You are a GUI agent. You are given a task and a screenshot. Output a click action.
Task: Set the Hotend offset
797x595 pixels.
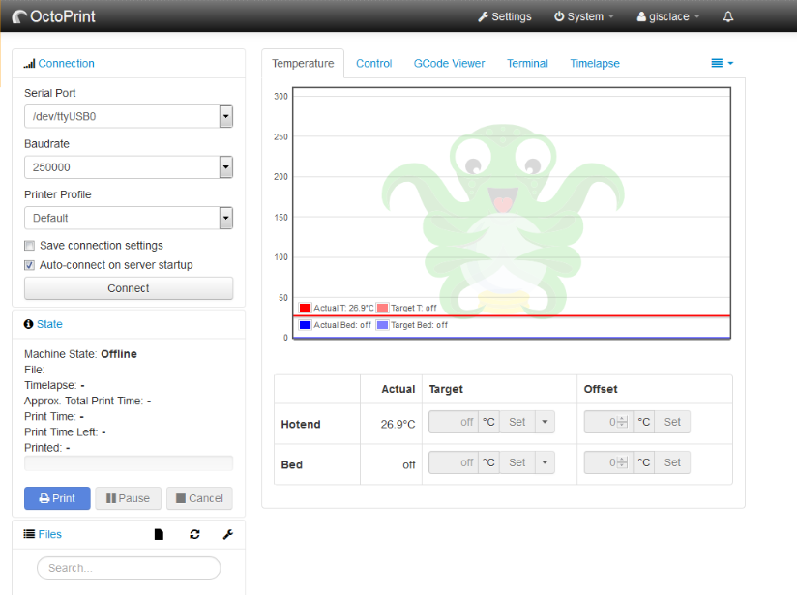point(672,422)
